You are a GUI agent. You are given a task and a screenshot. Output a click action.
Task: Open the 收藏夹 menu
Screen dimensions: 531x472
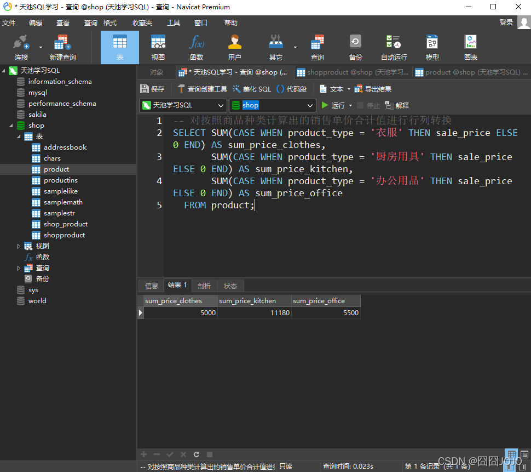[x=142, y=22]
